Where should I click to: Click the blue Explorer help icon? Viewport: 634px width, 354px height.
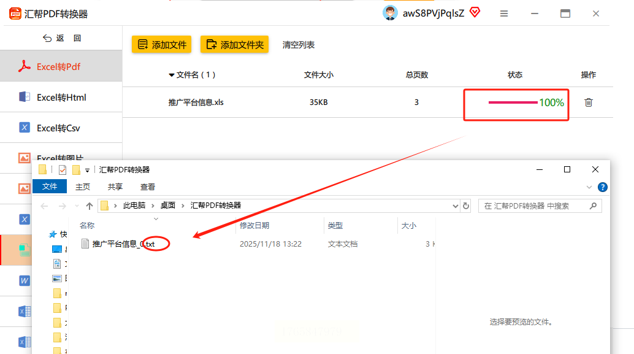(x=603, y=187)
